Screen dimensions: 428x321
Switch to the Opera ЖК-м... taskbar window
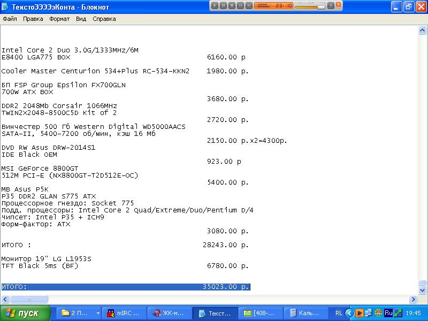tap(170, 313)
